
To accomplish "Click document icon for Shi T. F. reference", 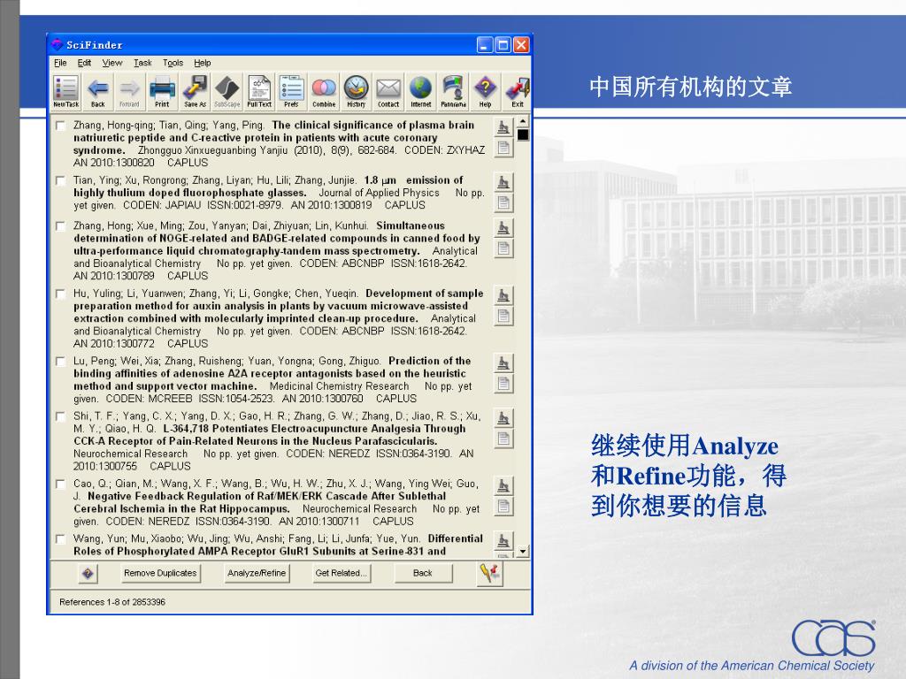I will pos(503,439).
